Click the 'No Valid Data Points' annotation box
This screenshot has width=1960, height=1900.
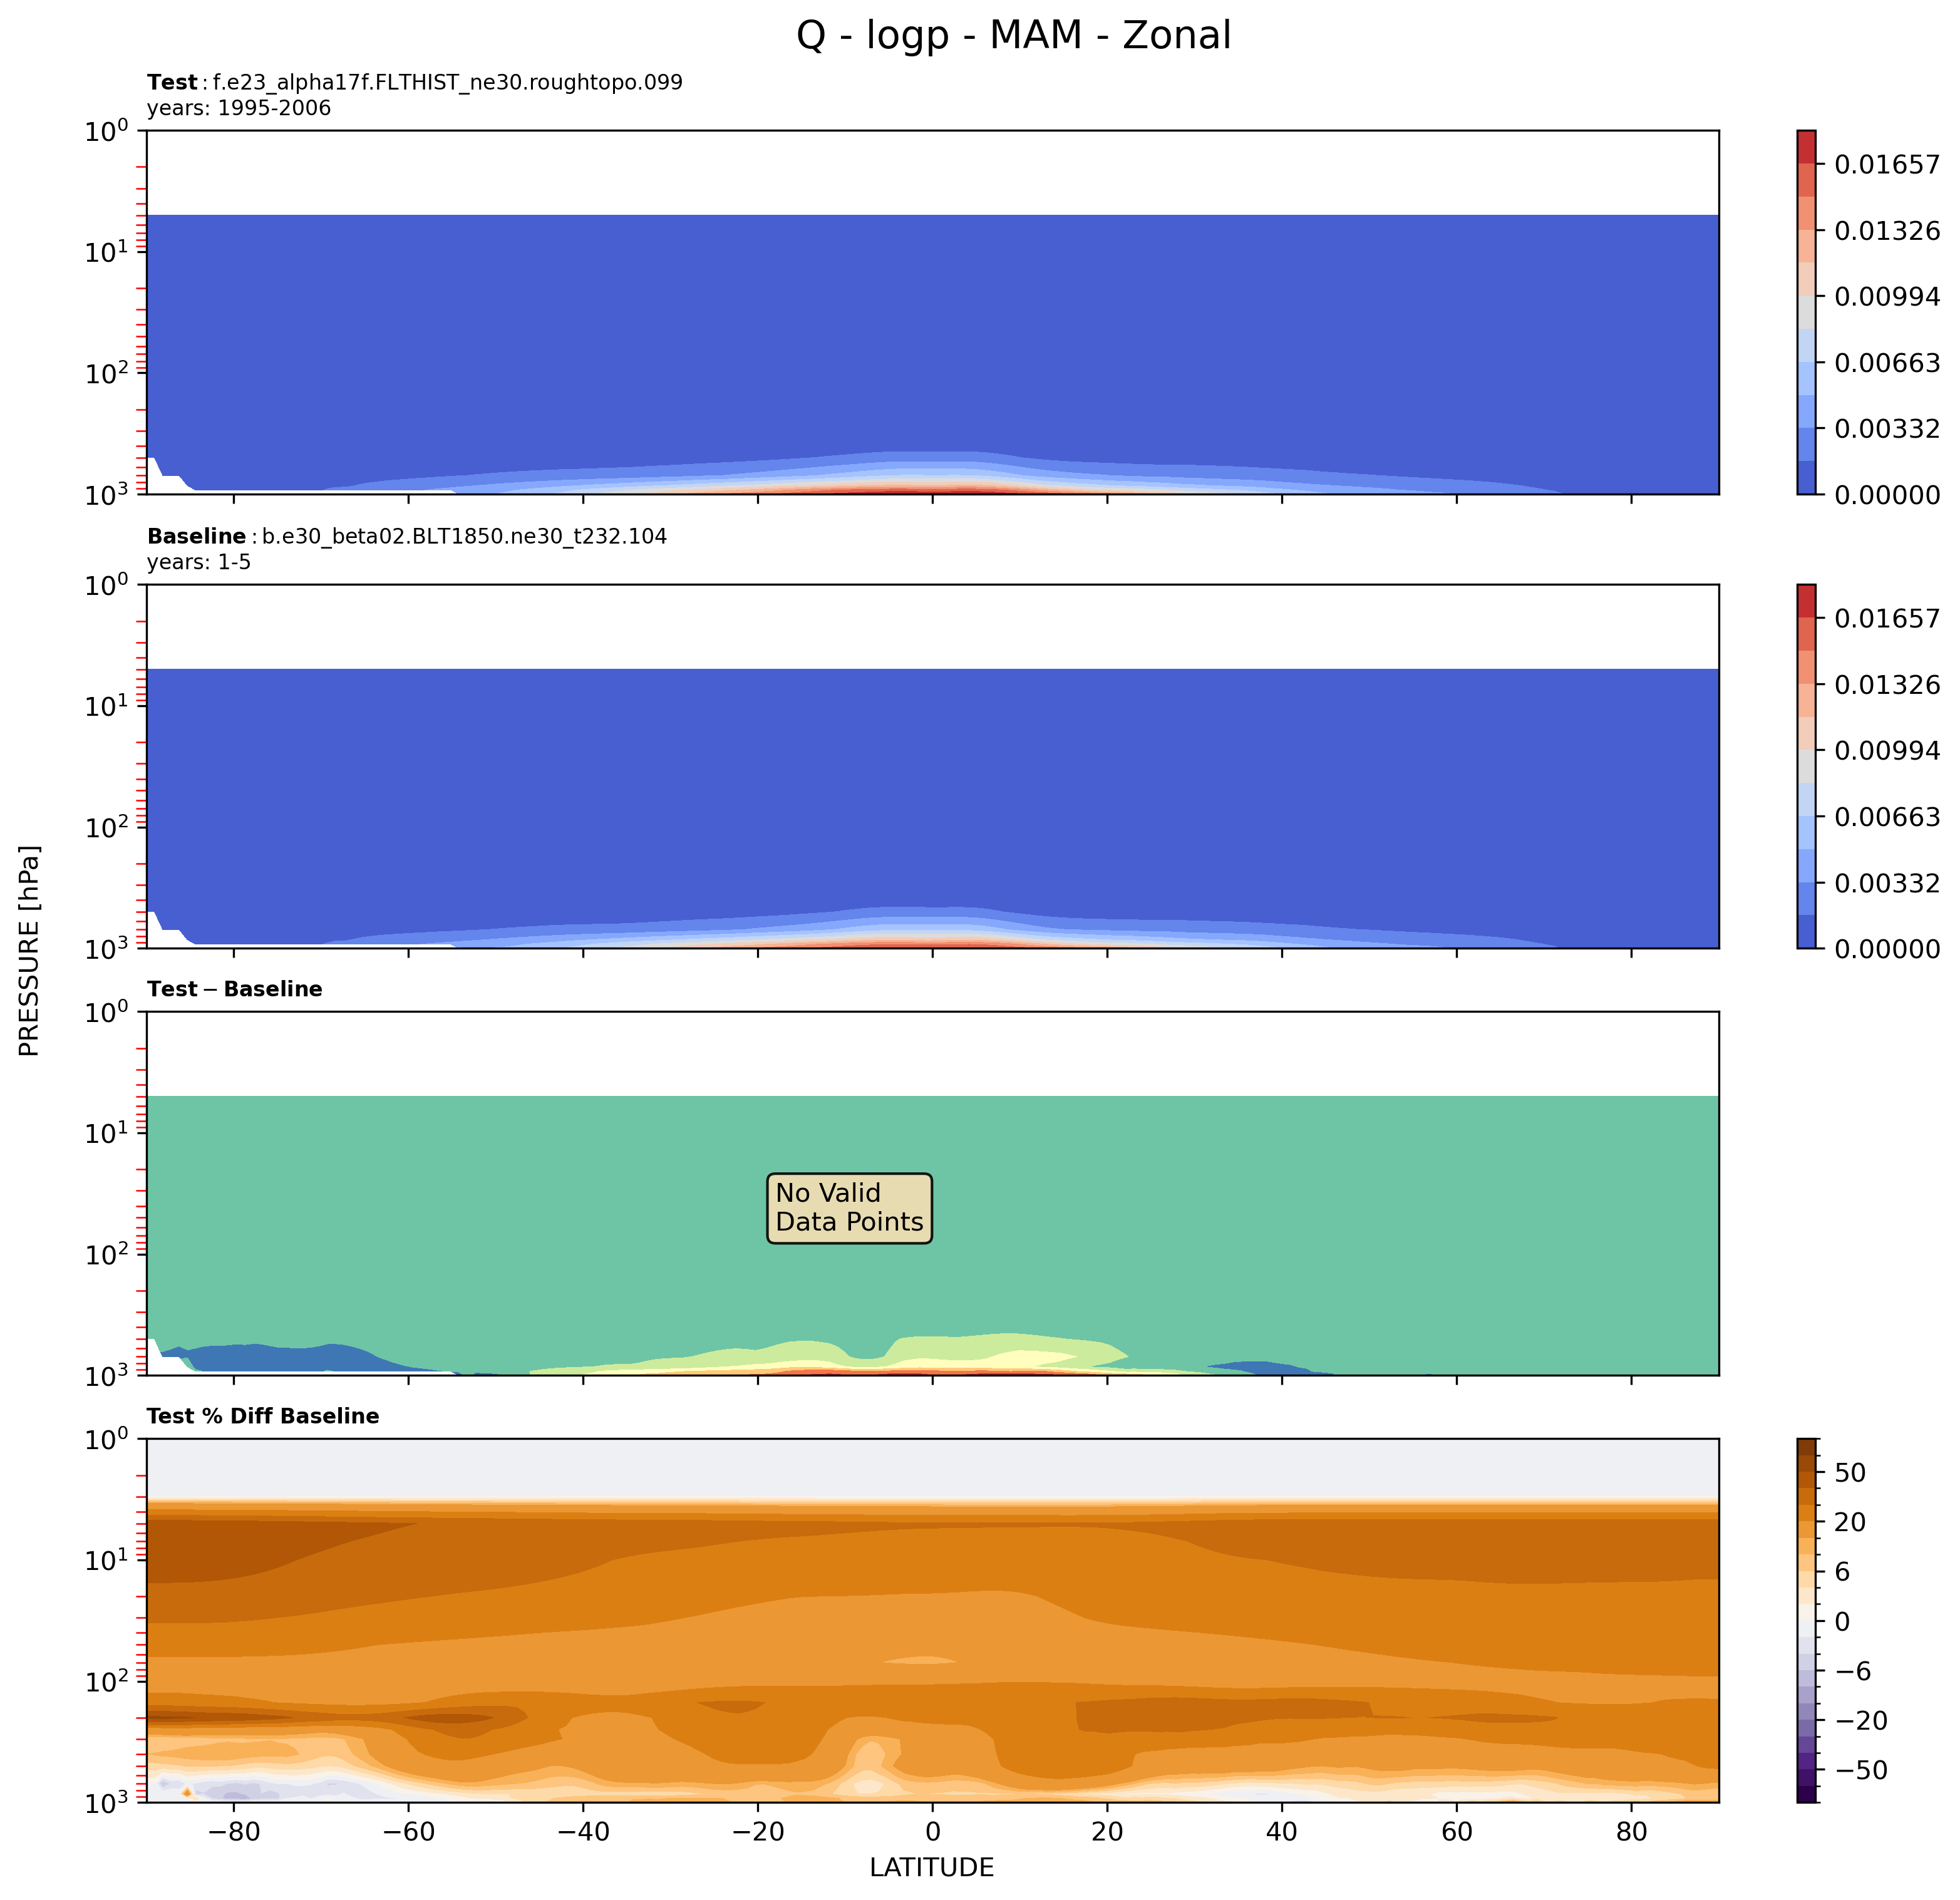(849, 1208)
